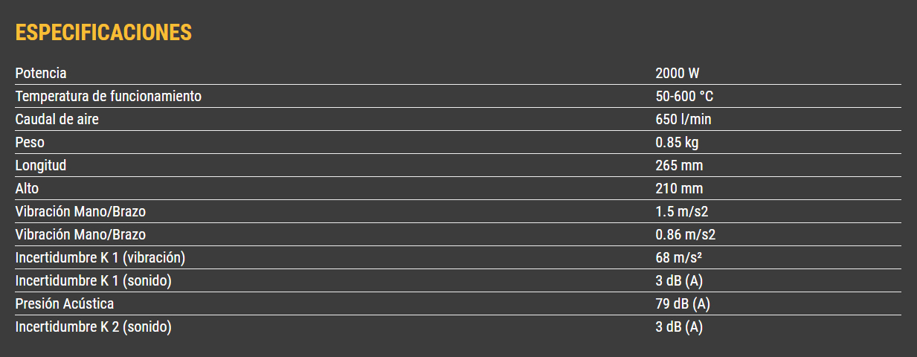Select the Temperatura de funcionamiento label

(x=109, y=97)
